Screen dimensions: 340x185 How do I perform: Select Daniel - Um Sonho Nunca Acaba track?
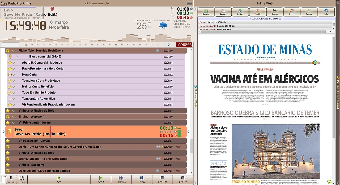(x=96, y=147)
